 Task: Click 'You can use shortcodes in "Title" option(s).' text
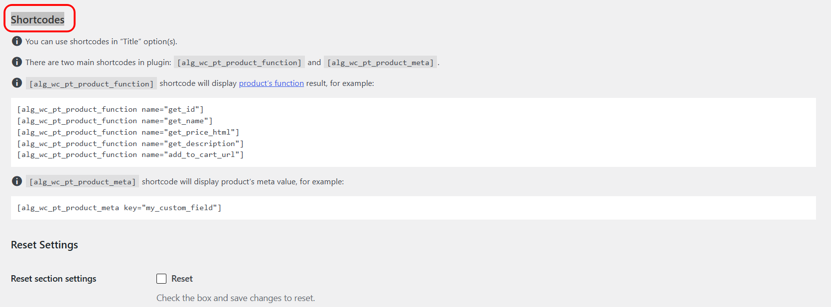click(101, 42)
